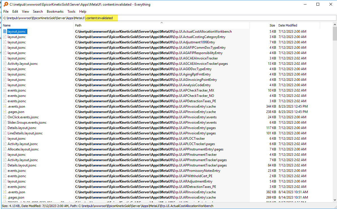Viewport: 337px width, 209px height.
Task: Click the path ending in Erp.UI.APInvoiceEntry\events for OnClick.events.jsonc
Action: tap(146, 117)
